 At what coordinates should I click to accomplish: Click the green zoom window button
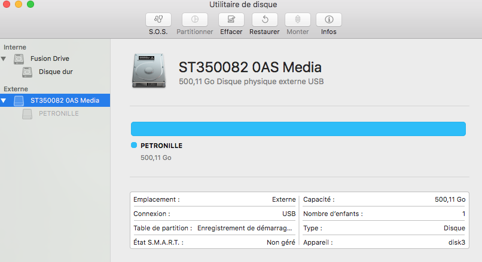(30, 5)
